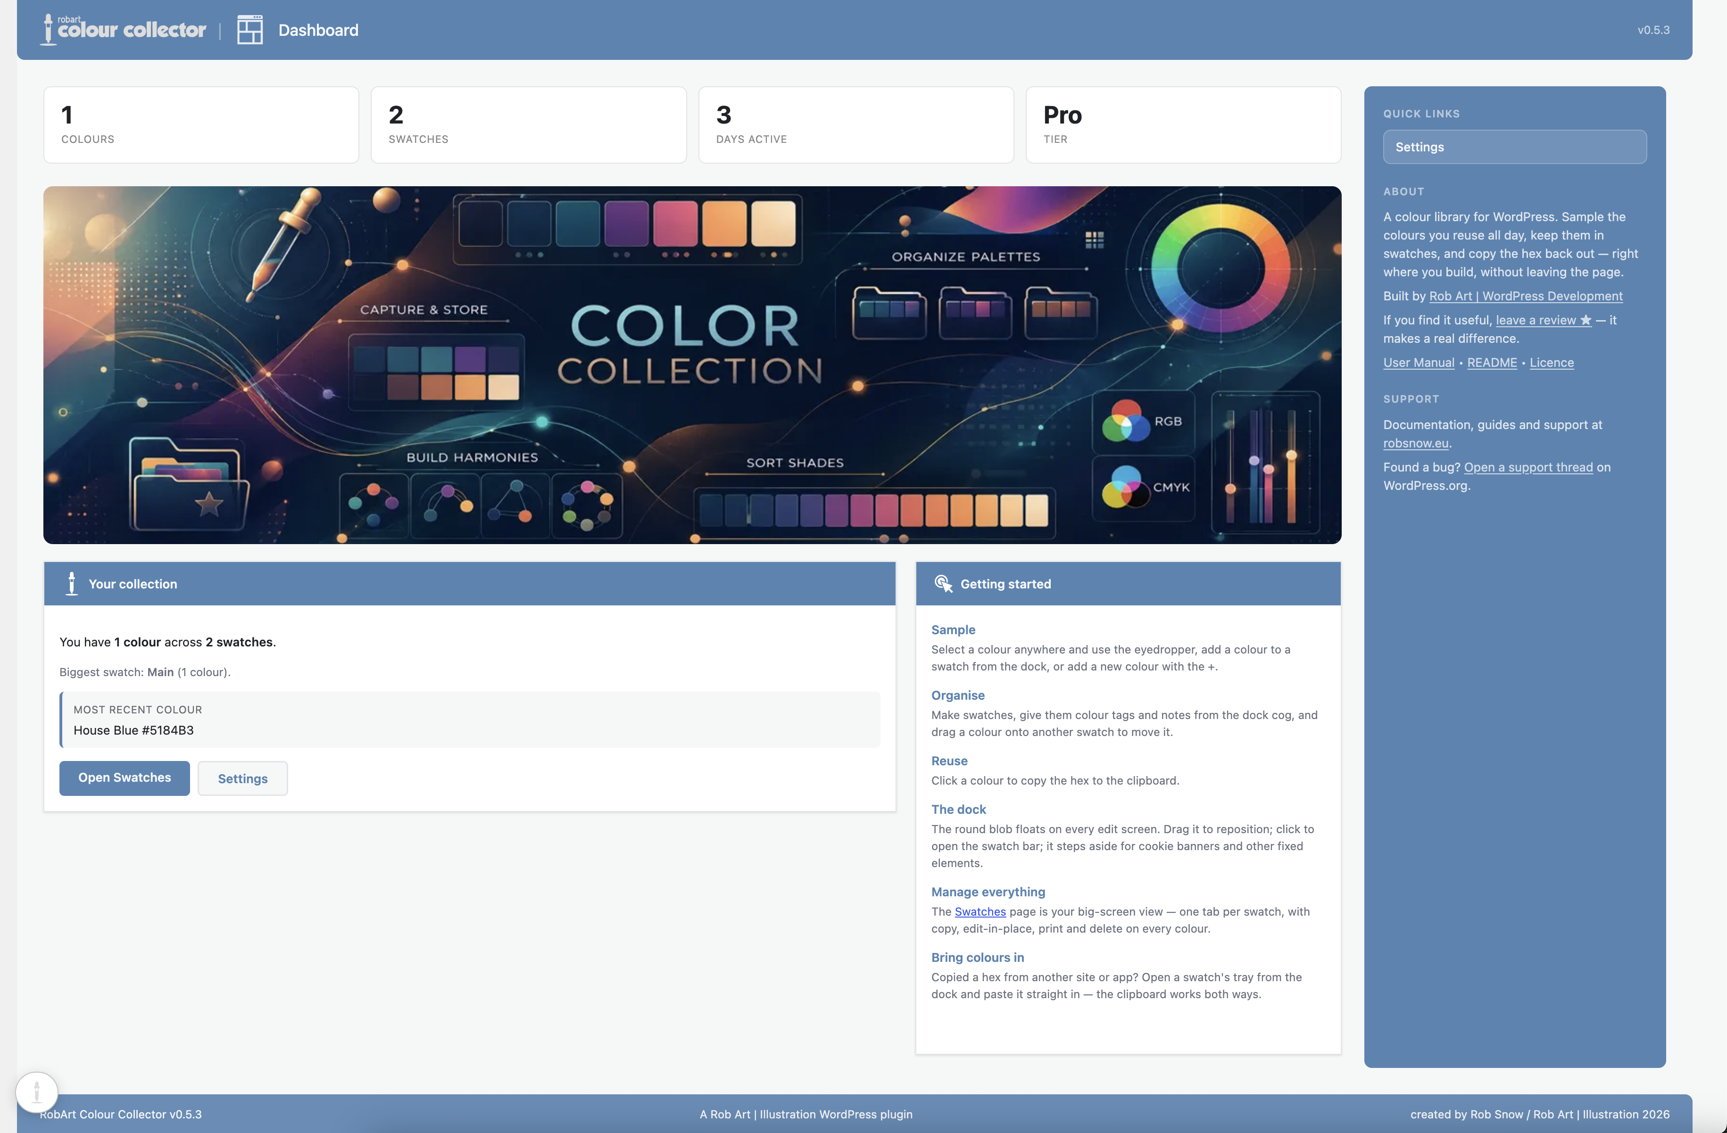Click the colour collector logo
1727x1133 pixels.
click(124, 30)
